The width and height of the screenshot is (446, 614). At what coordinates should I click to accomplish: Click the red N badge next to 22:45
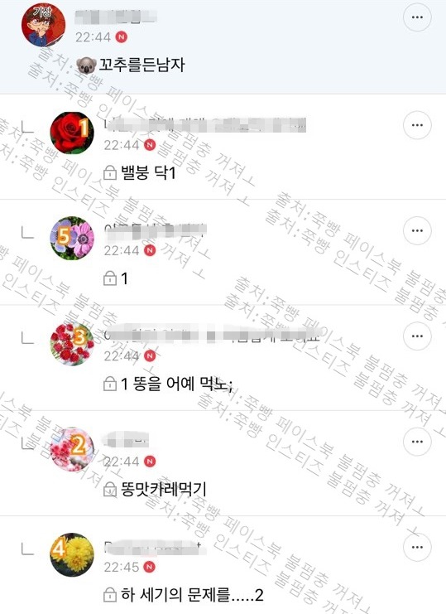click(x=150, y=567)
